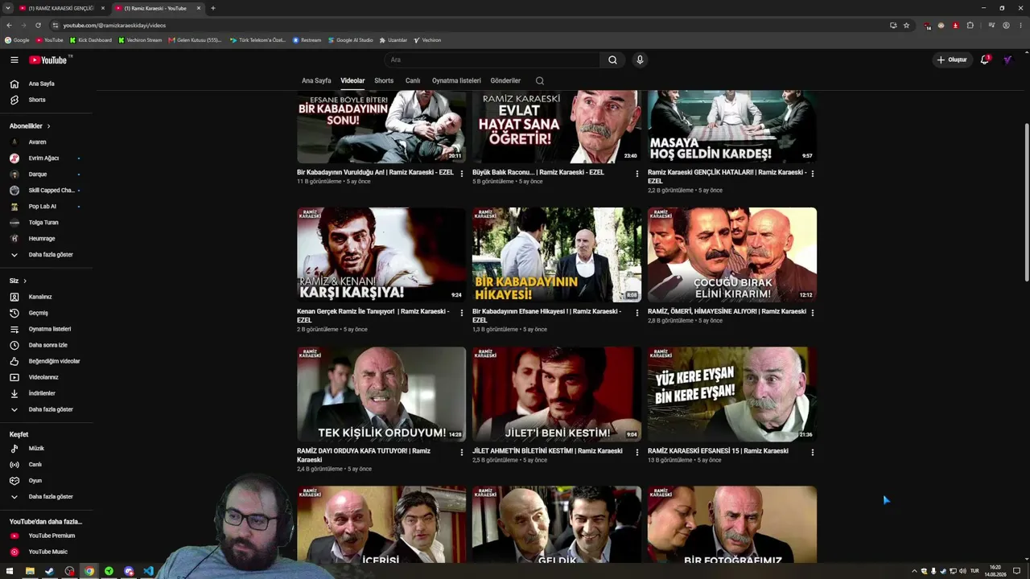Click the search magnifier button
This screenshot has height=579, width=1030.
click(x=612, y=60)
